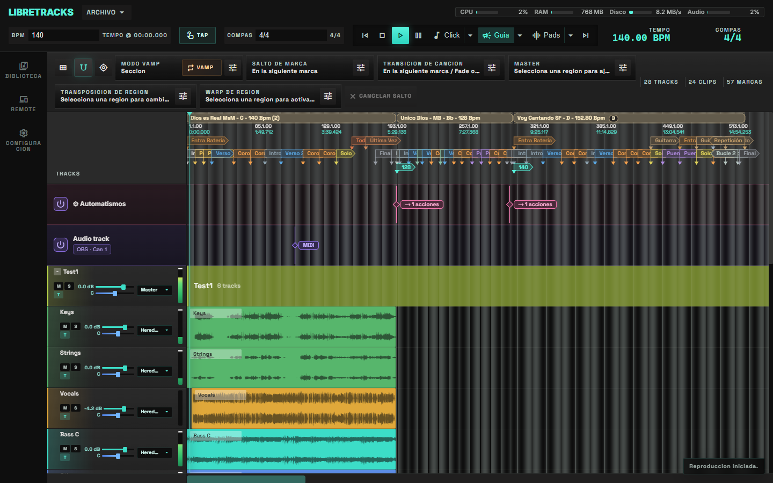
Task: Mute the Keys track
Action: click(65, 326)
